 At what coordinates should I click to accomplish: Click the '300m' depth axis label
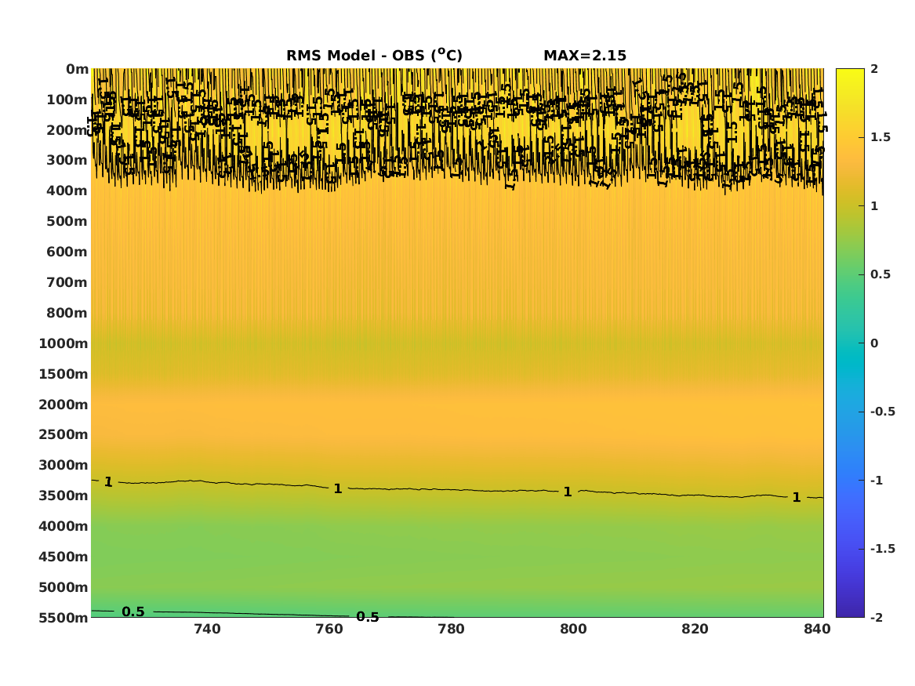coord(67,161)
